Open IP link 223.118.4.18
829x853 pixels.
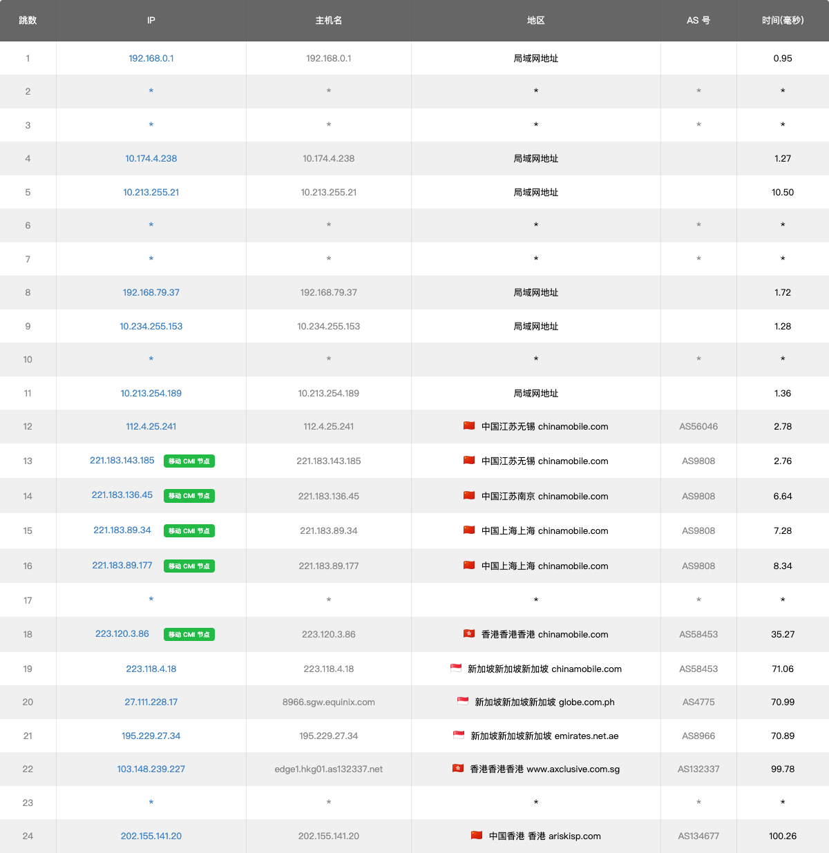[151, 669]
